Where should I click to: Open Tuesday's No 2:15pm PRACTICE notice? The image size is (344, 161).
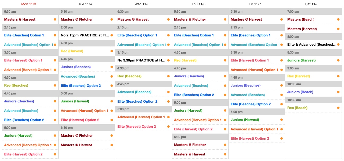point(85,35)
